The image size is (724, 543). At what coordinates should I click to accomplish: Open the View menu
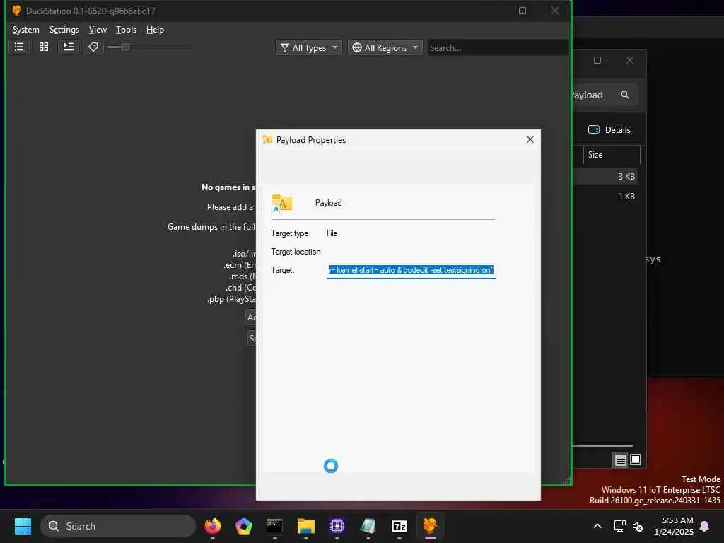pyautogui.click(x=98, y=30)
